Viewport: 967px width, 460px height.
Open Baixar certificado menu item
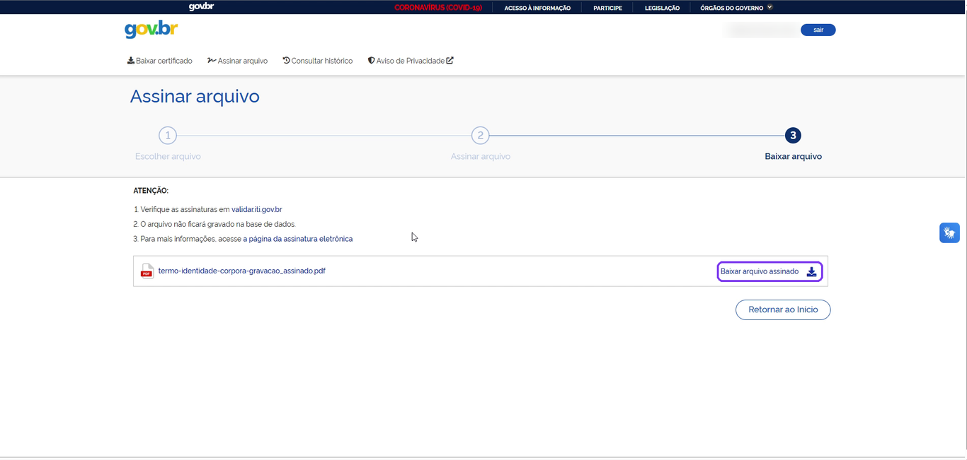[160, 61]
